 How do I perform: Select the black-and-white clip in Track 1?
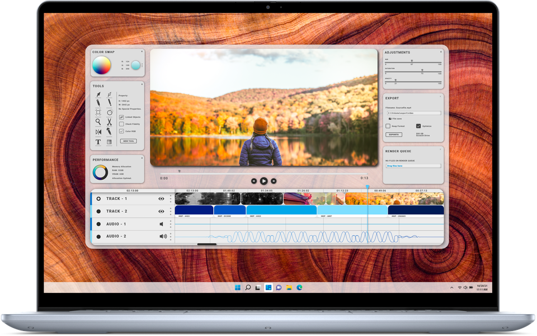[x=208, y=199]
